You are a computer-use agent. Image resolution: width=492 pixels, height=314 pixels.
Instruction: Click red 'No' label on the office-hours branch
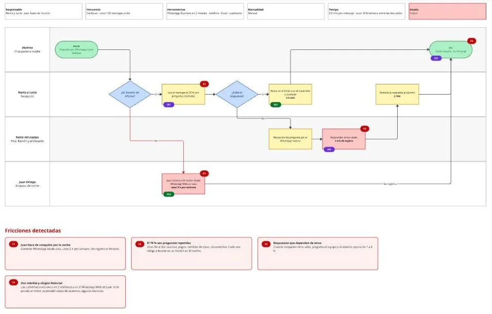coord(156,141)
